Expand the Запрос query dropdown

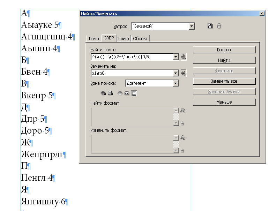pyautogui.click(x=192, y=26)
